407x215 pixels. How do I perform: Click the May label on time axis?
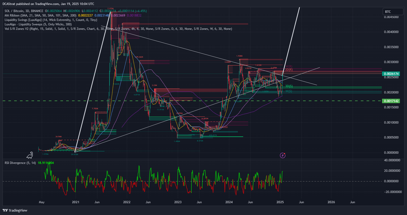coord(41,202)
